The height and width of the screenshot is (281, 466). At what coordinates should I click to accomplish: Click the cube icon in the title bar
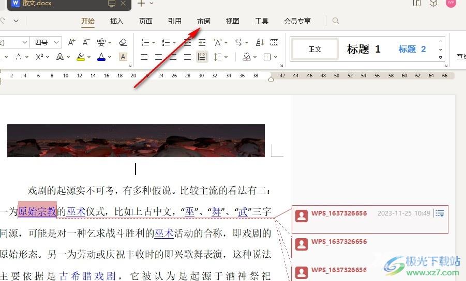click(x=433, y=3)
